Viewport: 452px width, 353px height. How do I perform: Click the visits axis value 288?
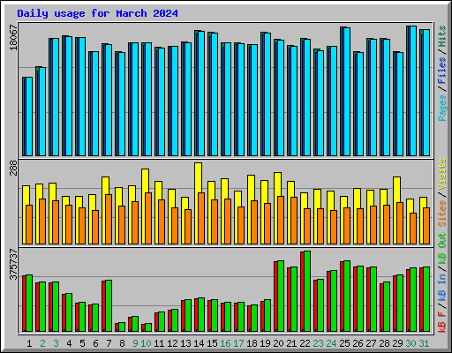pyautogui.click(x=13, y=168)
